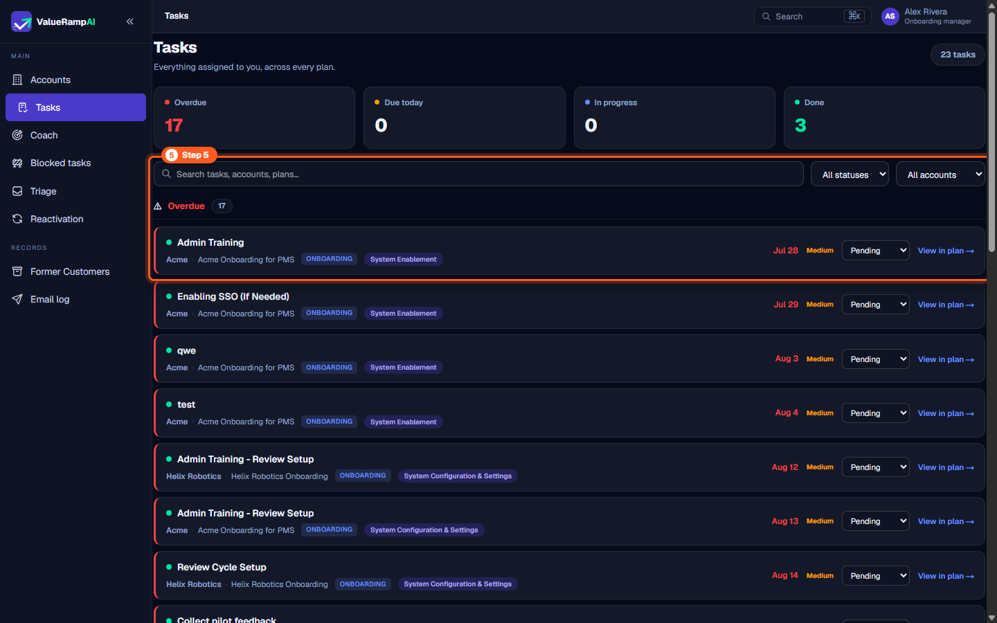
Task: Click the AS user avatar
Action: pyautogui.click(x=890, y=16)
